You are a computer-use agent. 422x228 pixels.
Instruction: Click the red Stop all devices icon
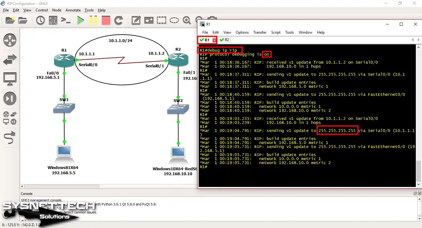(106, 20)
